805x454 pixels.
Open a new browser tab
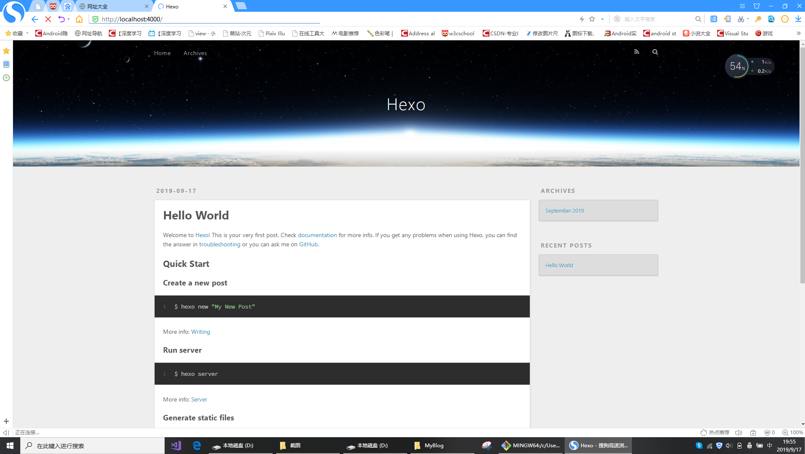(x=241, y=5)
